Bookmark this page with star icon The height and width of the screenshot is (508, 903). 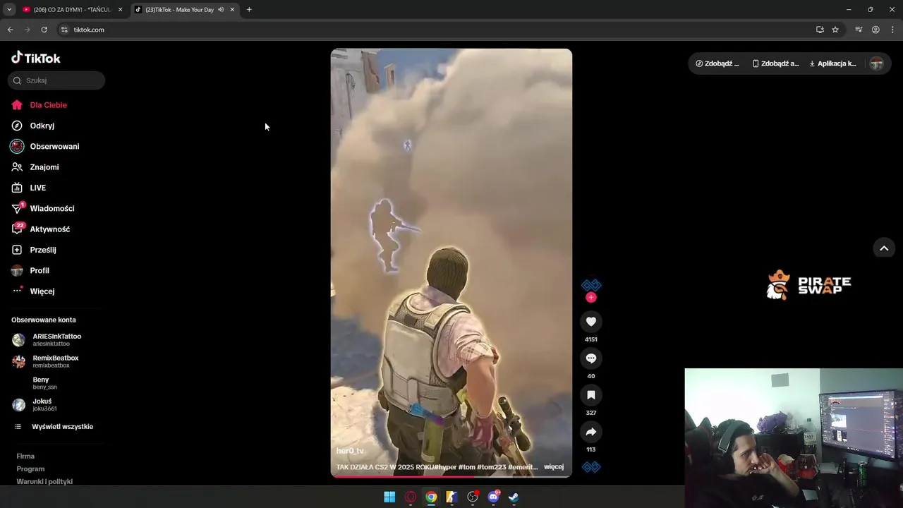pyautogui.click(x=835, y=30)
